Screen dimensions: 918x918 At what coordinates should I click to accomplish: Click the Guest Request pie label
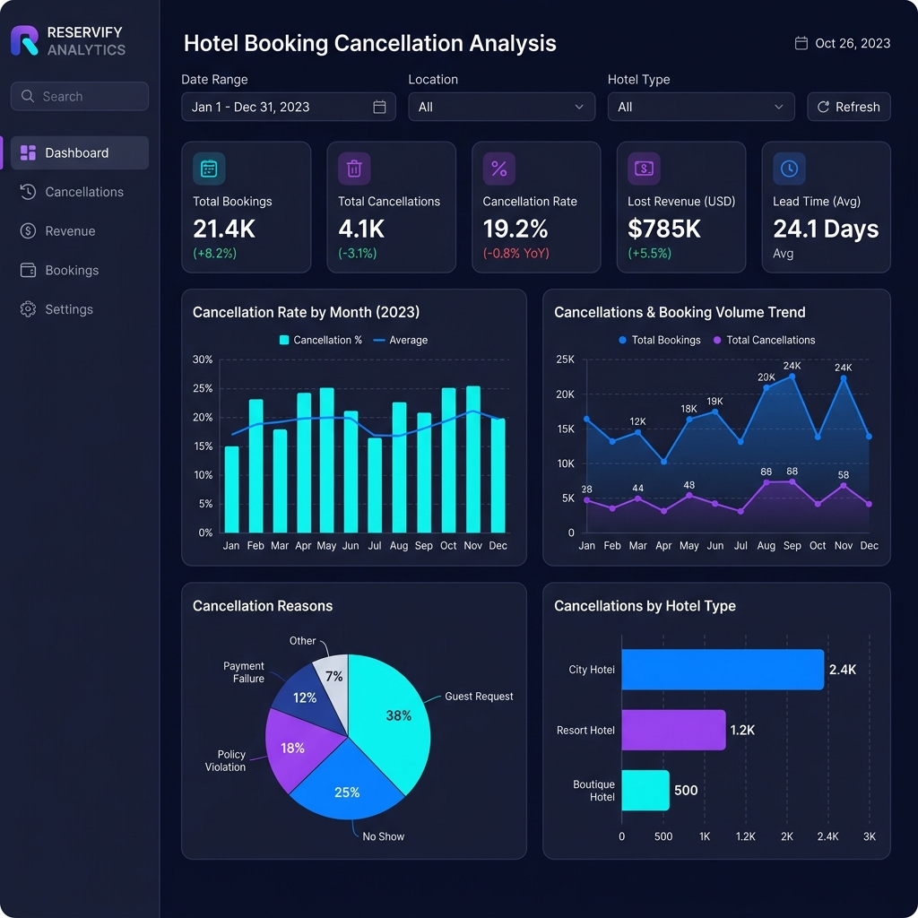479,696
